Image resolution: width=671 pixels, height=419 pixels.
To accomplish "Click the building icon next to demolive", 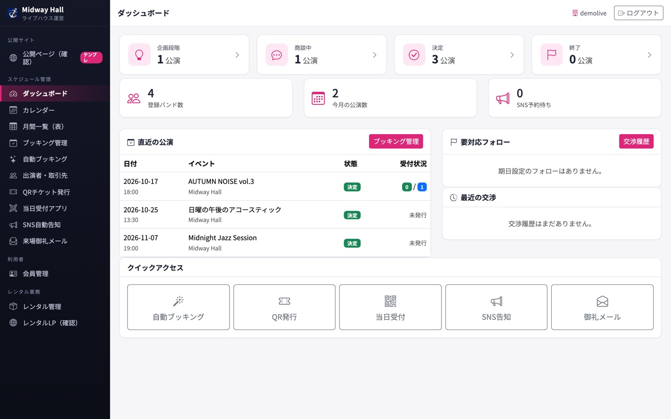I will point(575,13).
